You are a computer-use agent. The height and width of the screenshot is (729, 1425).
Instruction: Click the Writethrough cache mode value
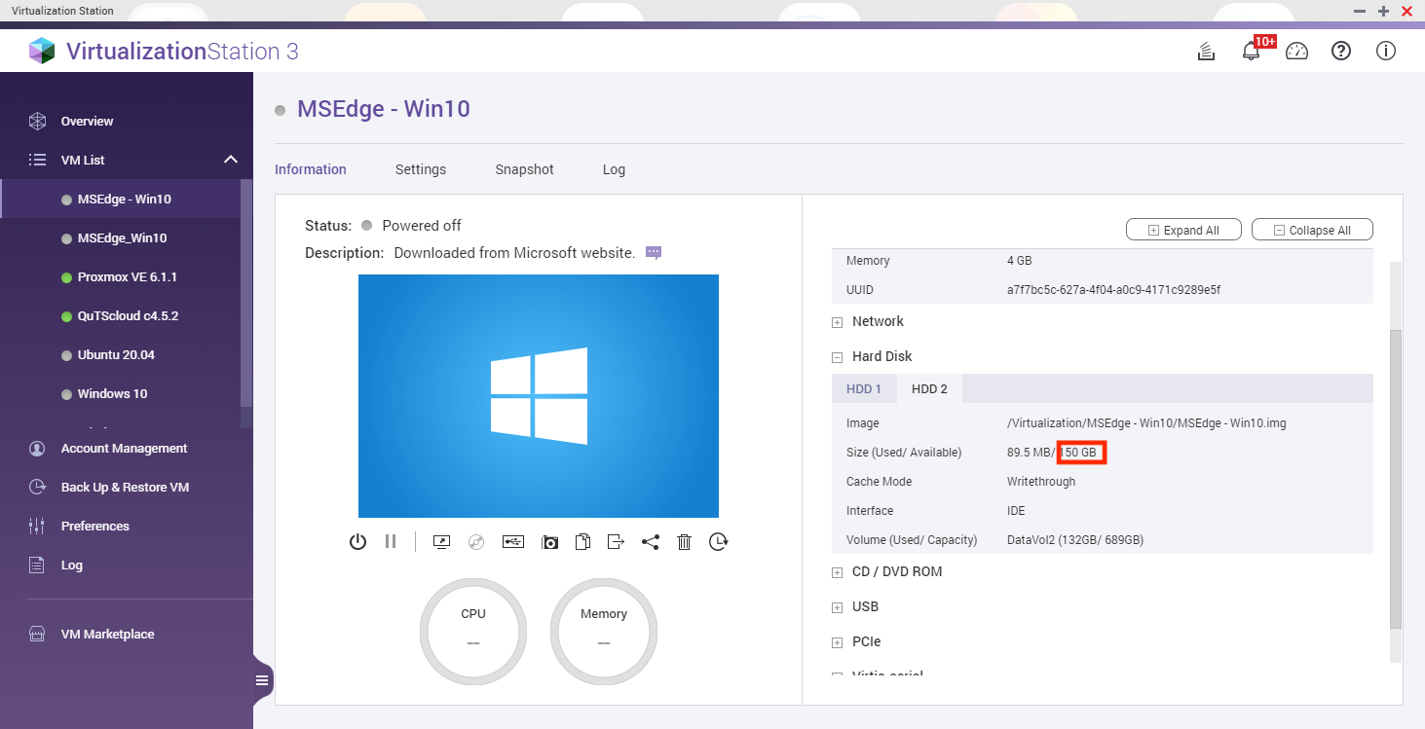[x=1041, y=482]
